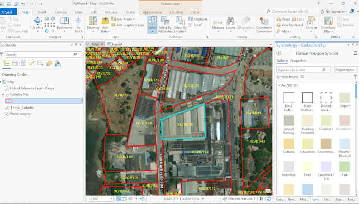
Task: Select the Explore navigation tool
Action: pos(37,24)
